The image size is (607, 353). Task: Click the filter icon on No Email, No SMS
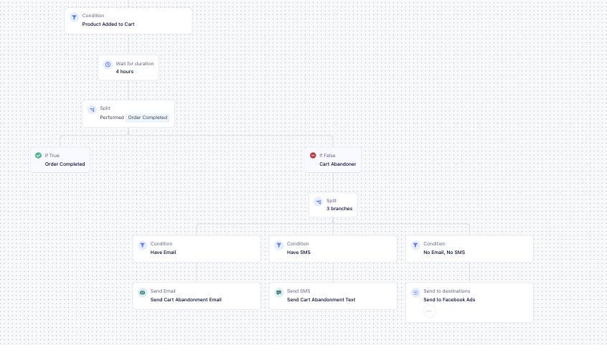coord(415,245)
